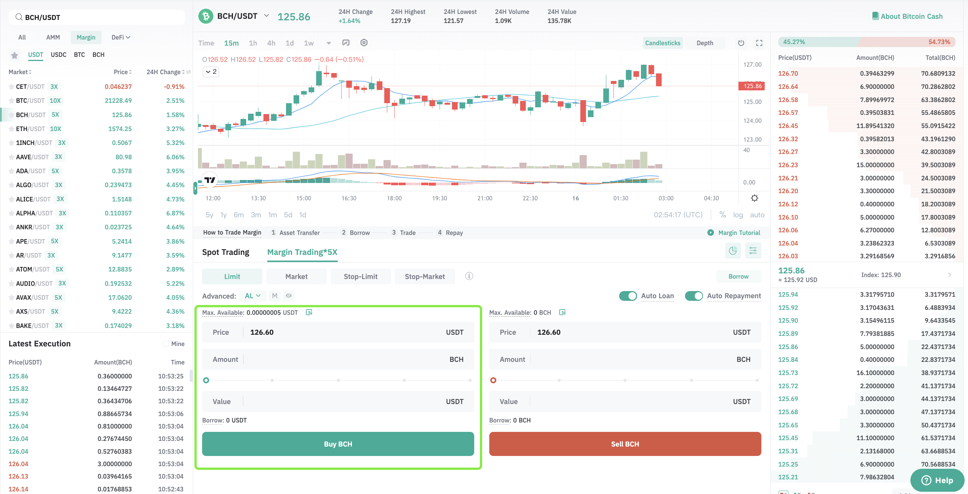Open the trading preferences sliders icon

pos(753,251)
